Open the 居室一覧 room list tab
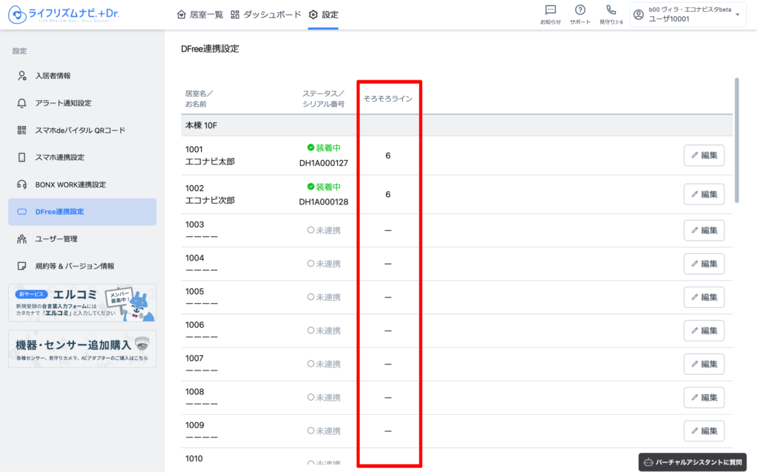The width and height of the screenshot is (757, 473). pyautogui.click(x=200, y=15)
